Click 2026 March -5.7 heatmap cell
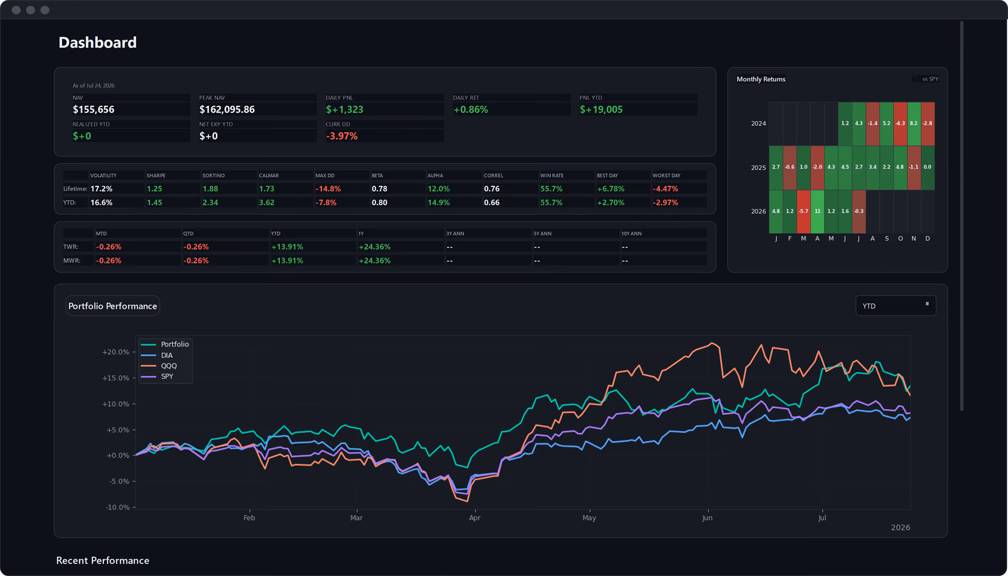This screenshot has width=1008, height=576. (x=803, y=212)
